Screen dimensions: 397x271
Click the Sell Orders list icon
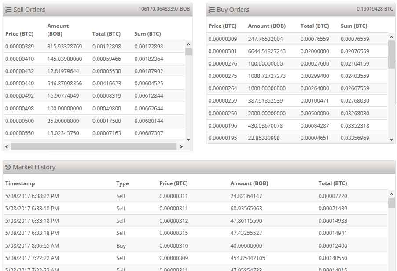point(8,10)
